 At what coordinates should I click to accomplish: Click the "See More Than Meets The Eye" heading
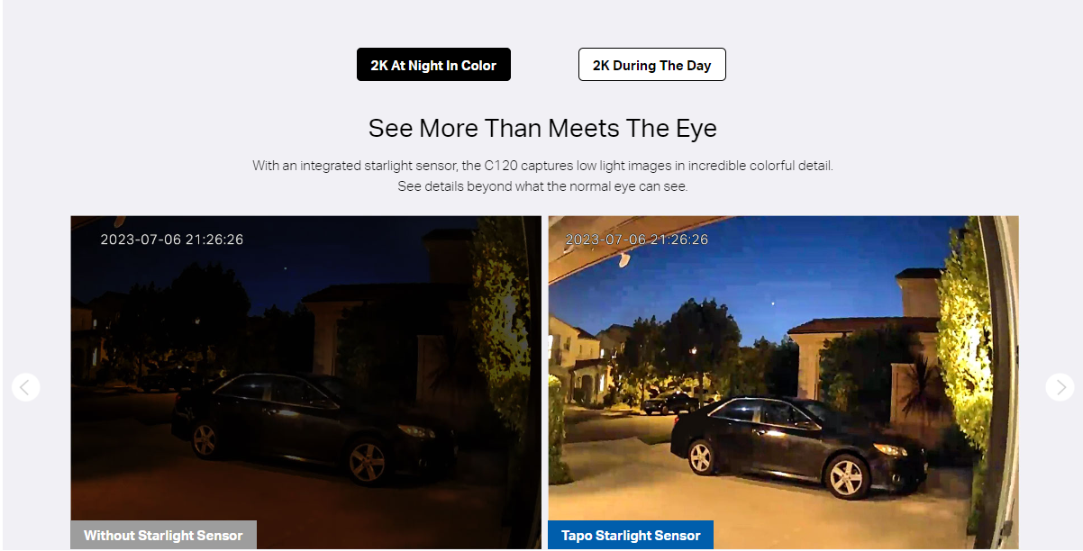tap(542, 128)
